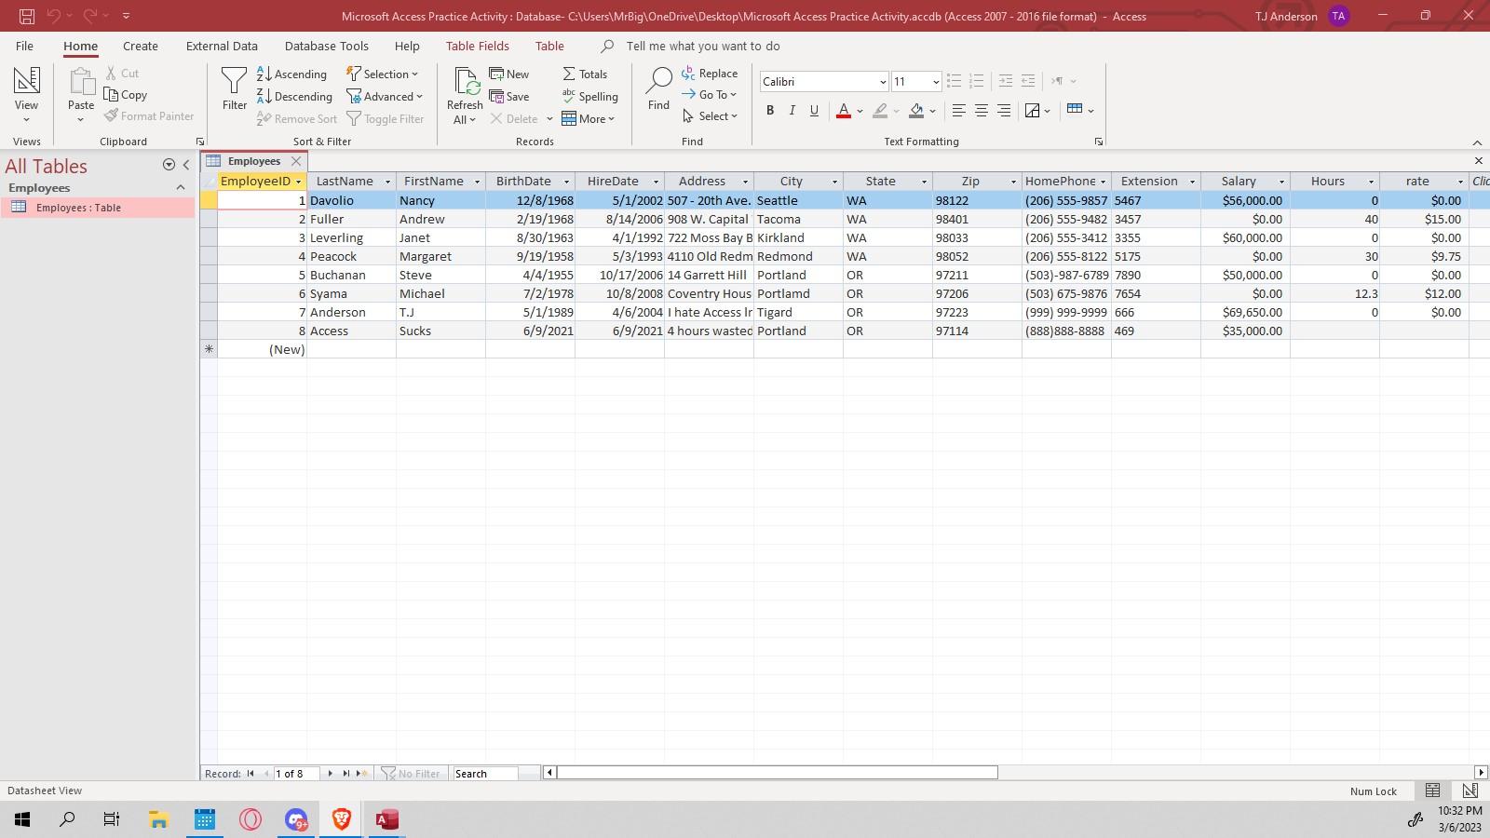Click the horizontal scrollbar thumb
Screen dimensions: 1490x838
(778, 772)
